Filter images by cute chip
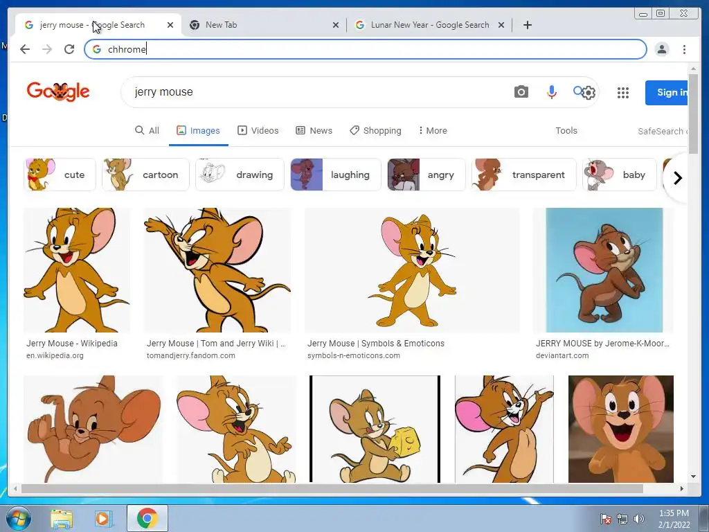This screenshot has width=709, height=532. (60, 175)
